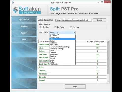Choose Junk E-mail in dropdown list
Screen dimensions: 122x92
[63, 45]
